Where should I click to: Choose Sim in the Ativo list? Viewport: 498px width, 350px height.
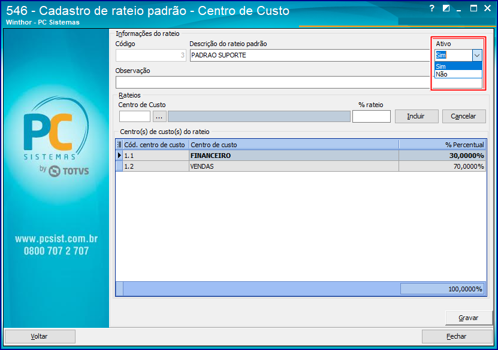[x=458, y=66]
